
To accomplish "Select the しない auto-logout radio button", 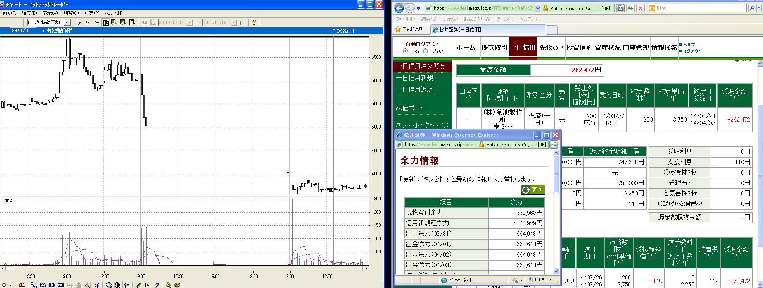I will (425, 51).
